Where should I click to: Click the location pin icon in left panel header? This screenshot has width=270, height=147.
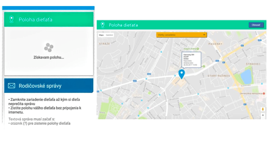pyautogui.click(x=11, y=19)
